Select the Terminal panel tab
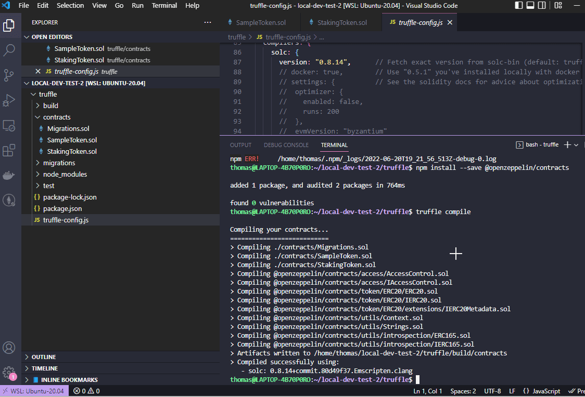This screenshot has width=585, height=397. click(334, 145)
